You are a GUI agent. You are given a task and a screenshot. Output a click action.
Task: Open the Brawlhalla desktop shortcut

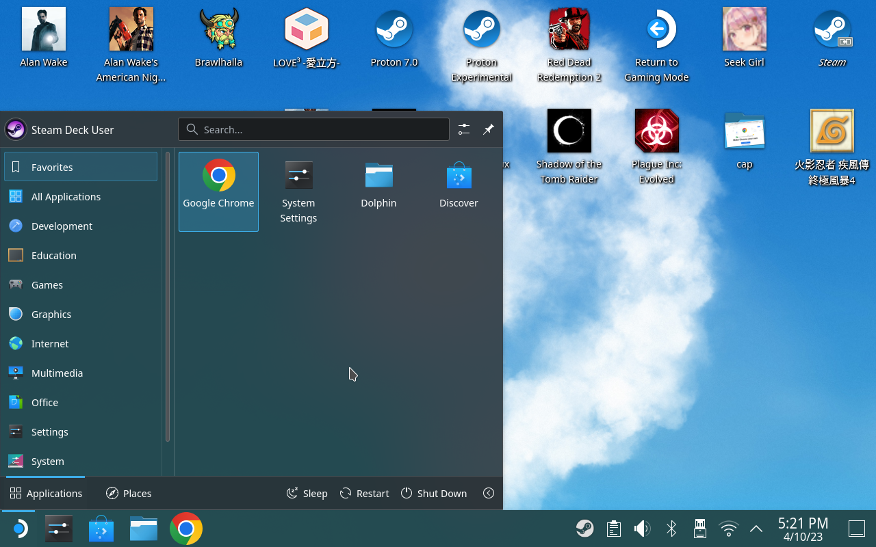219,38
